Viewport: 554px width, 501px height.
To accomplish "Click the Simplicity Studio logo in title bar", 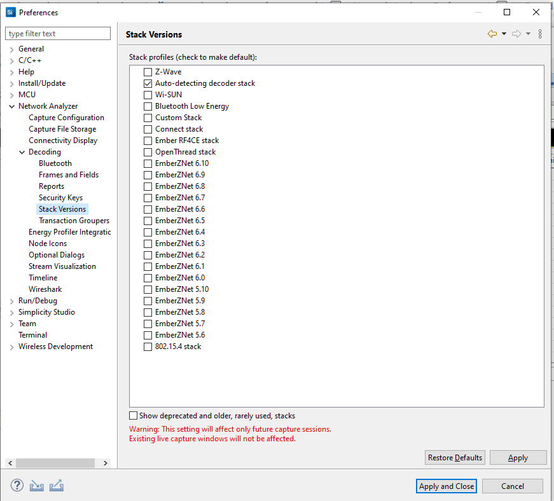I will (11, 12).
